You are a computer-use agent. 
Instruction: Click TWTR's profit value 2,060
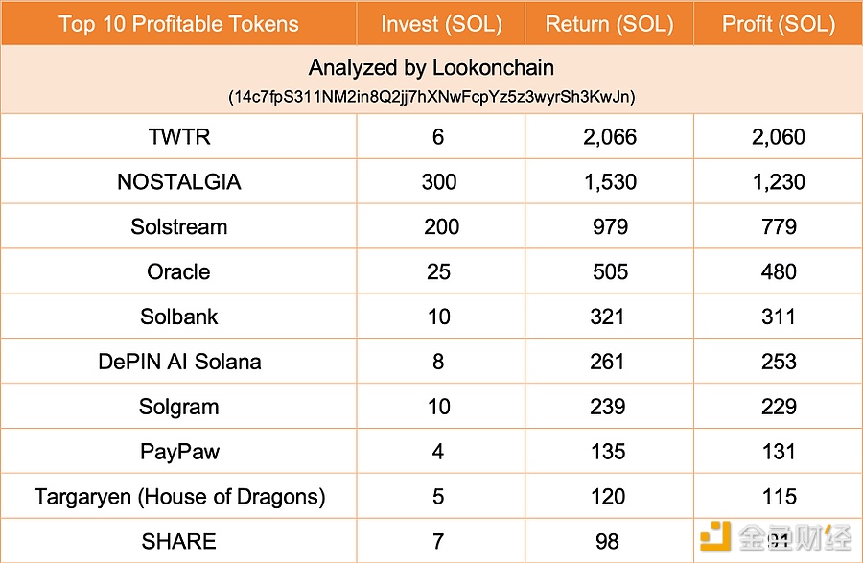pyautogui.click(x=778, y=137)
